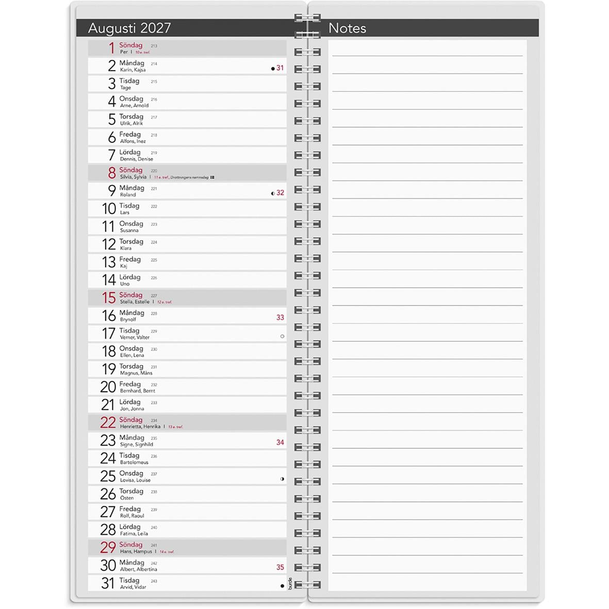The image size is (609, 609).
Task: Click the Swedish flag icon on August 8
Action: coord(212,177)
